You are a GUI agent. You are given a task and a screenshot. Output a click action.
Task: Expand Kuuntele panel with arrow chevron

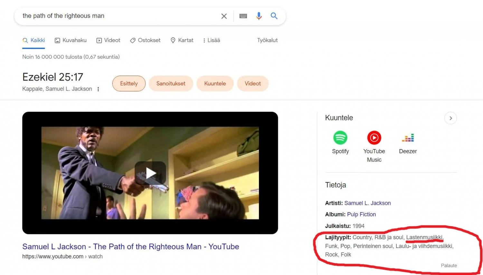[450, 118]
